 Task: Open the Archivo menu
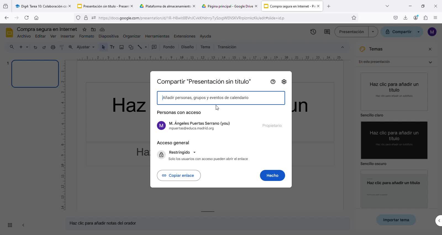[x=24, y=36]
